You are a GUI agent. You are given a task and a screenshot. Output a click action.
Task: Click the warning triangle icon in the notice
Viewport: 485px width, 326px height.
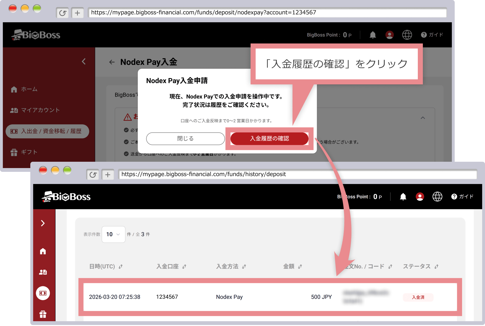(x=128, y=117)
